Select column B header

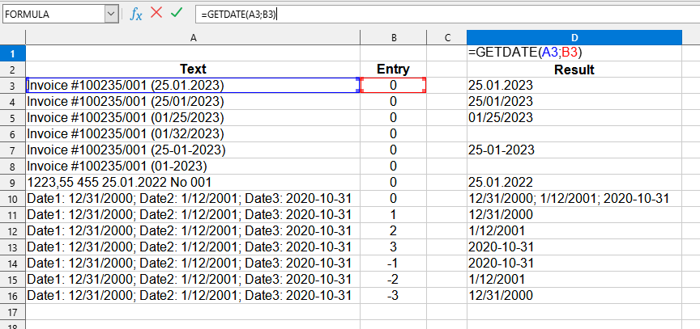393,37
